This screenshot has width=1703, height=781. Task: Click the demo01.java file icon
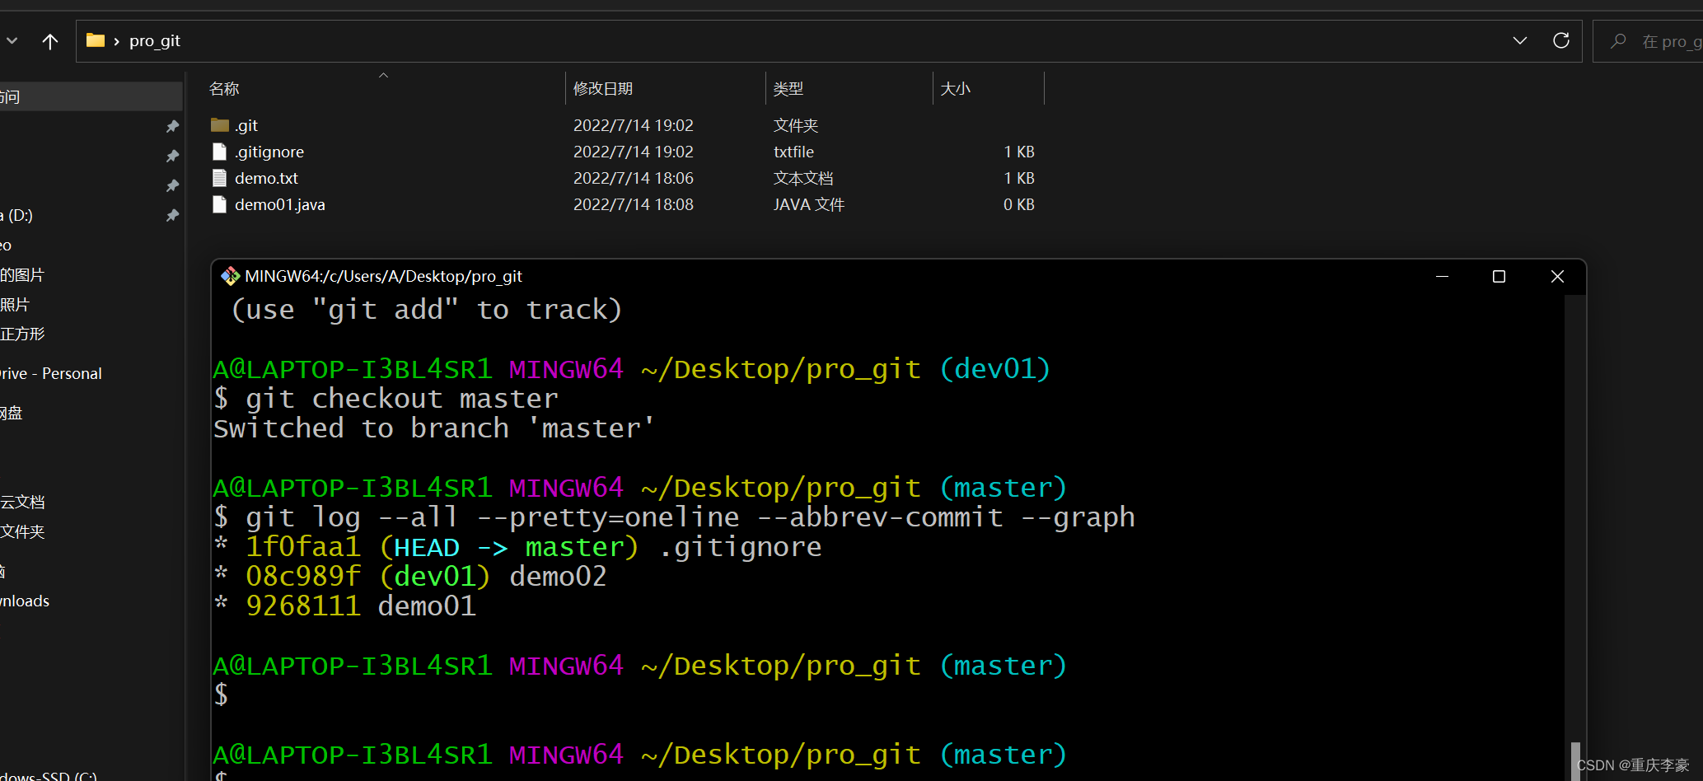(x=220, y=204)
